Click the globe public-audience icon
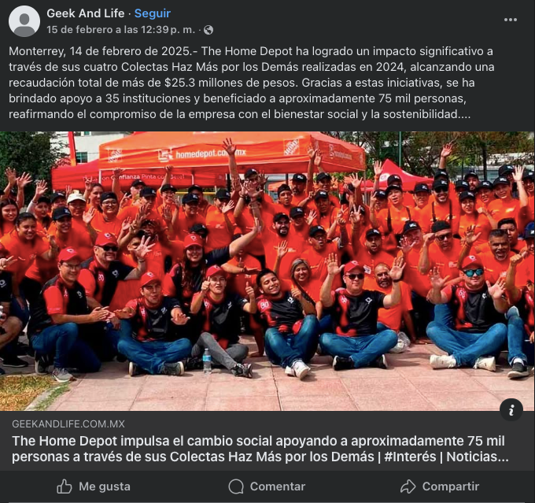 pos(208,30)
